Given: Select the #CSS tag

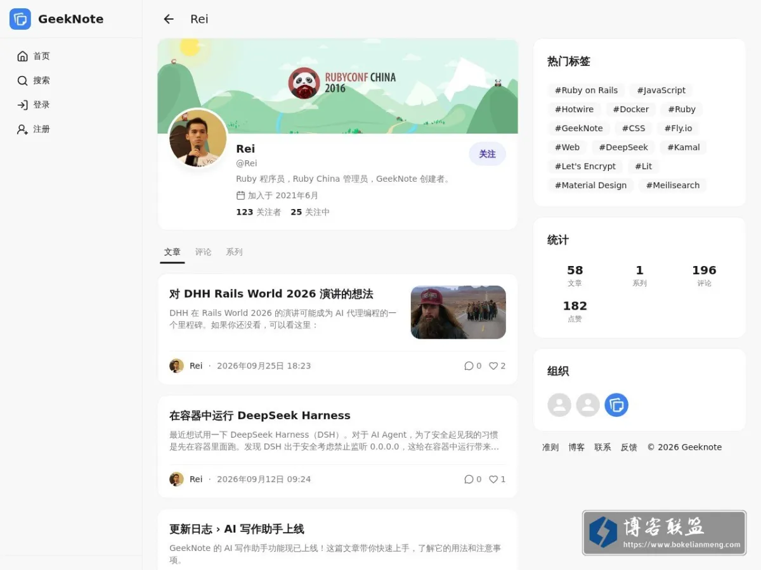Looking at the screenshot, I should (634, 128).
